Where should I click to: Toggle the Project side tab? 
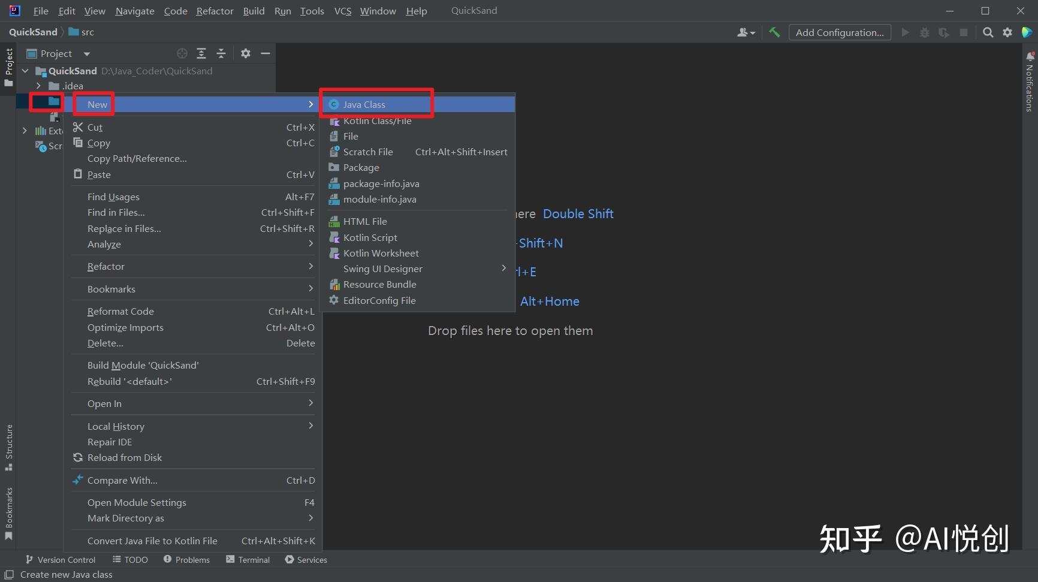(9, 67)
